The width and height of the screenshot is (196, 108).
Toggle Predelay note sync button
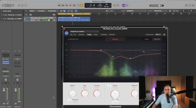[69, 100]
